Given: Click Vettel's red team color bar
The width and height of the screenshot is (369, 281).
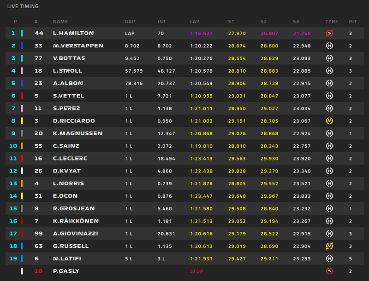Looking at the screenshot, I should tap(22, 96).
